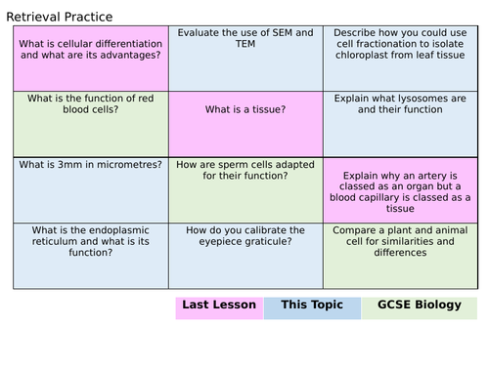Select the artery versus capillary question cell
Viewport: 489px width, 366px height.
(x=400, y=190)
